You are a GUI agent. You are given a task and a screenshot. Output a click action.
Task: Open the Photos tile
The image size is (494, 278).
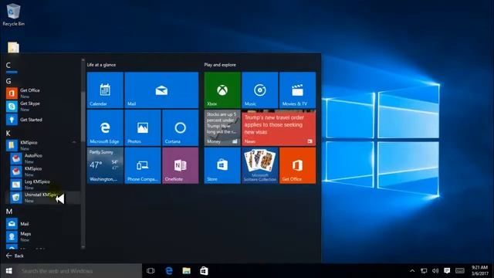point(143,127)
